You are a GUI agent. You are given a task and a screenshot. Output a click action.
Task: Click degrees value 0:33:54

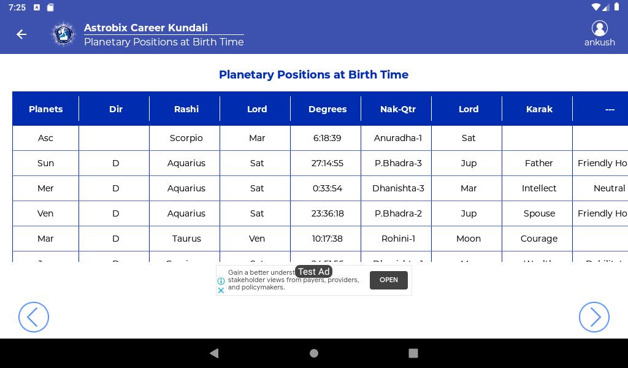pyautogui.click(x=327, y=189)
